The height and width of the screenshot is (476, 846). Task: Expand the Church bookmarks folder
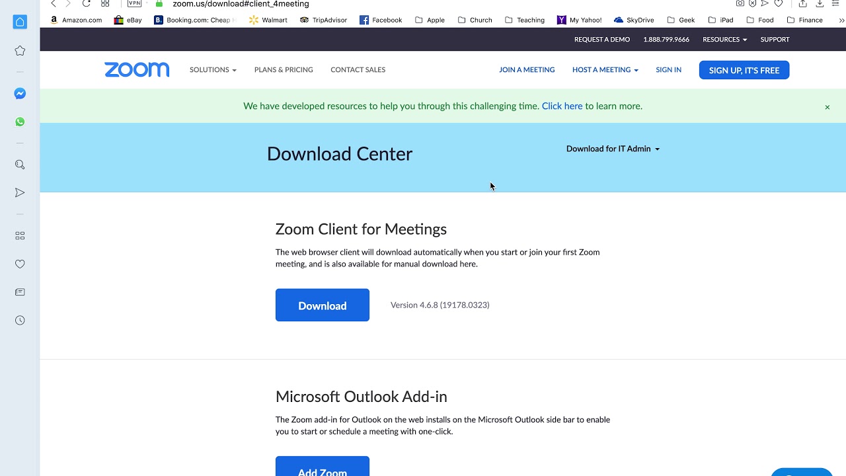pos(475,20)
